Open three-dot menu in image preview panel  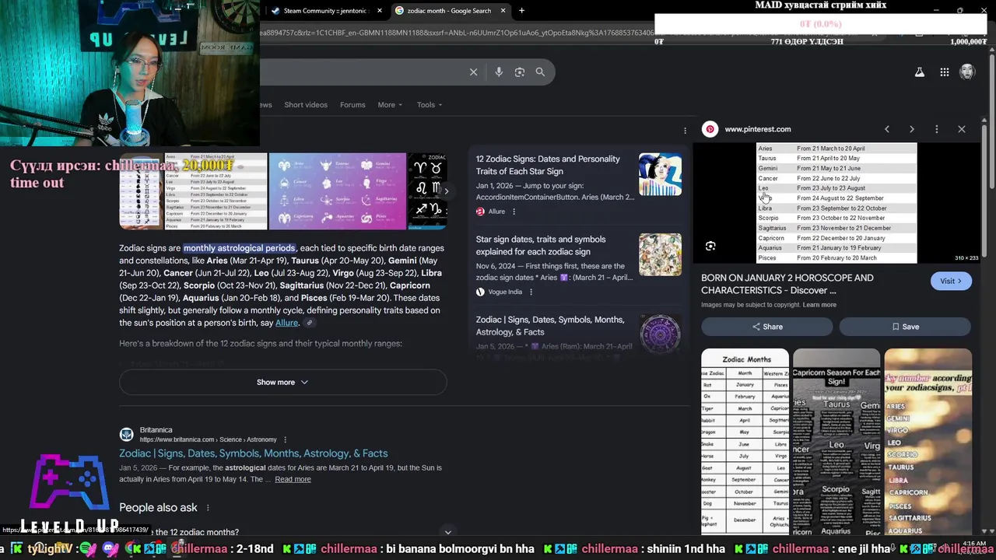click(936, 129)
